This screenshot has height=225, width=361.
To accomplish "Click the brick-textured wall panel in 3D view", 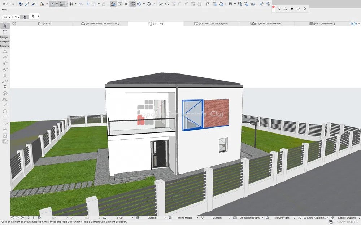I will click(216, 113).
